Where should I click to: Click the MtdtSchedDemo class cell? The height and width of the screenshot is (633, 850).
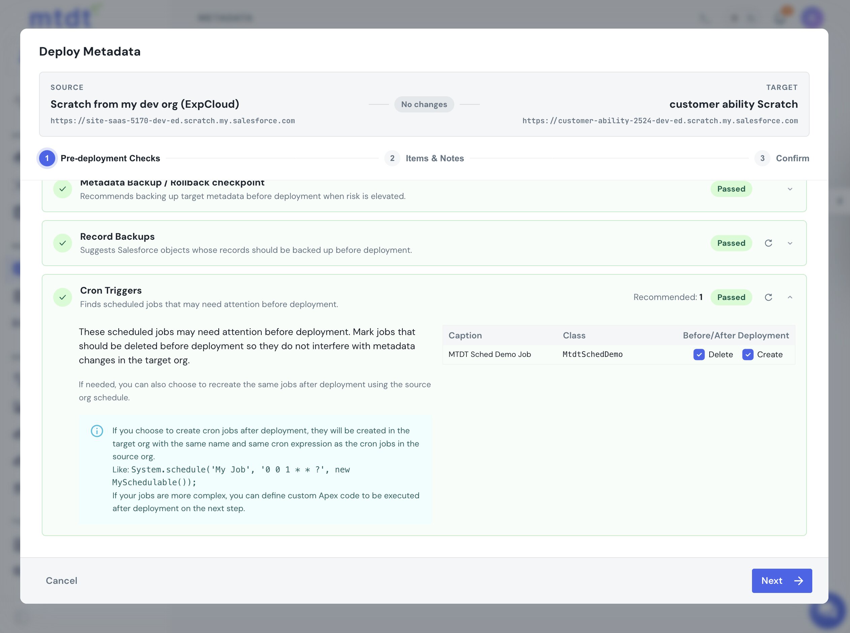(592, 355)
